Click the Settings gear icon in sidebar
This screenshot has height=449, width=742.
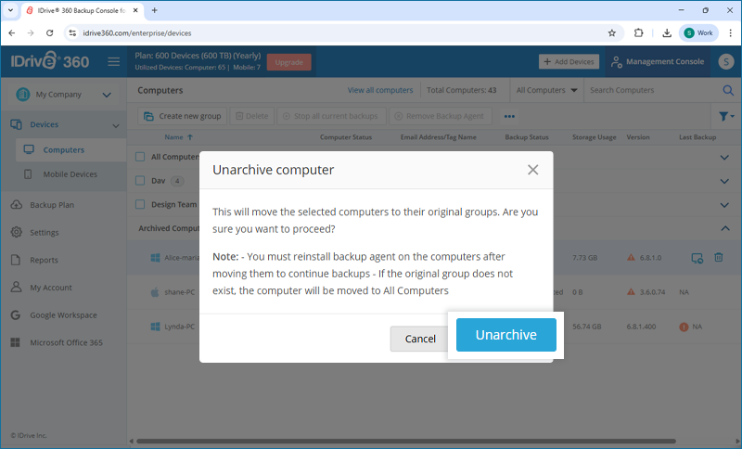tap(16, 232)
